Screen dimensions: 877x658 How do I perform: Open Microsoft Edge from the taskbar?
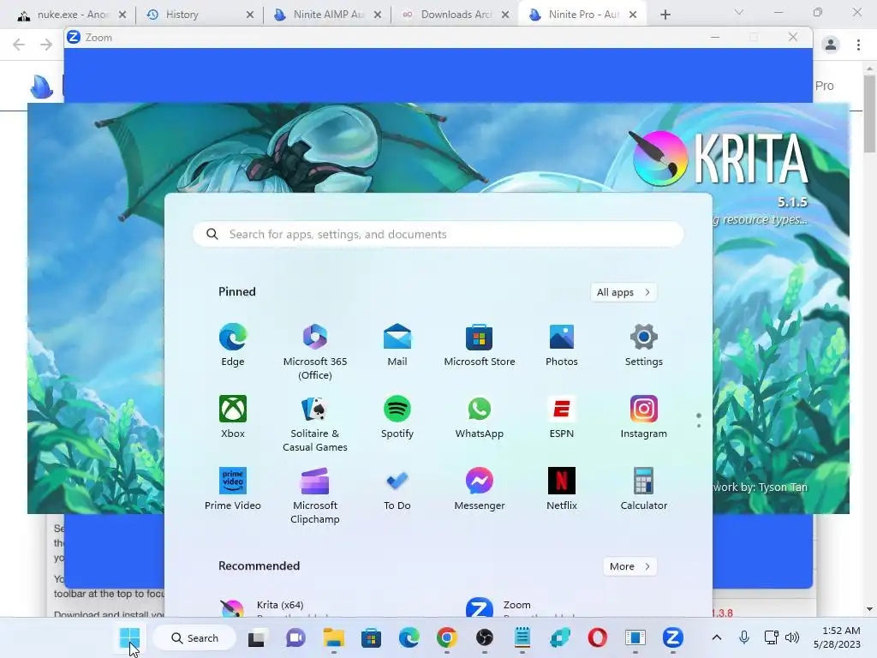[x=409, y=637]
